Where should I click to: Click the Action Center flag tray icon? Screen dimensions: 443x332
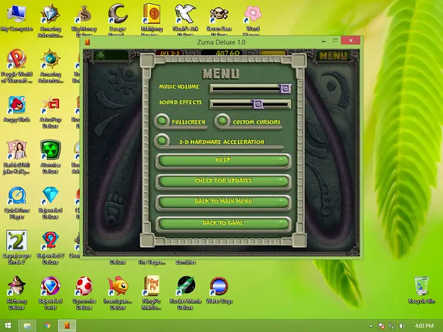coord(382,326)
